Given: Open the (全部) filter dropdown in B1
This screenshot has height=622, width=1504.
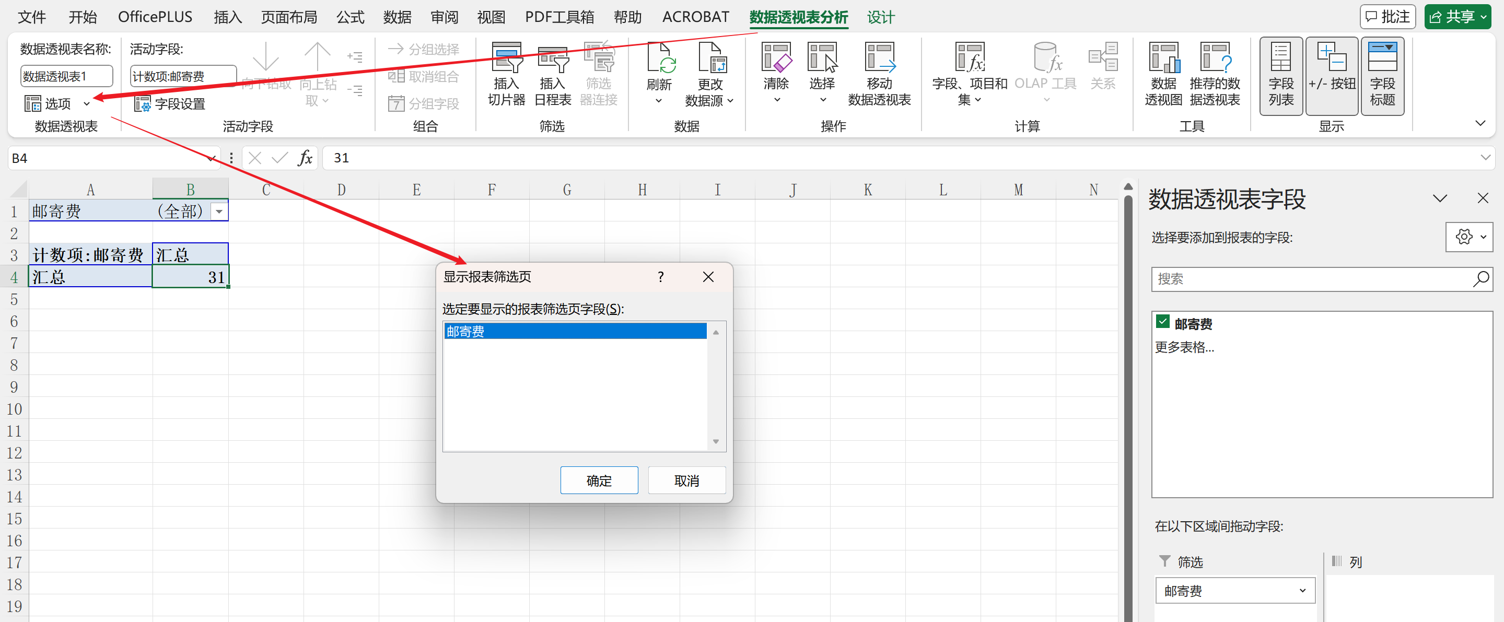Looking at the screenshot, I should pyautogui.click(x=219, y=211).
